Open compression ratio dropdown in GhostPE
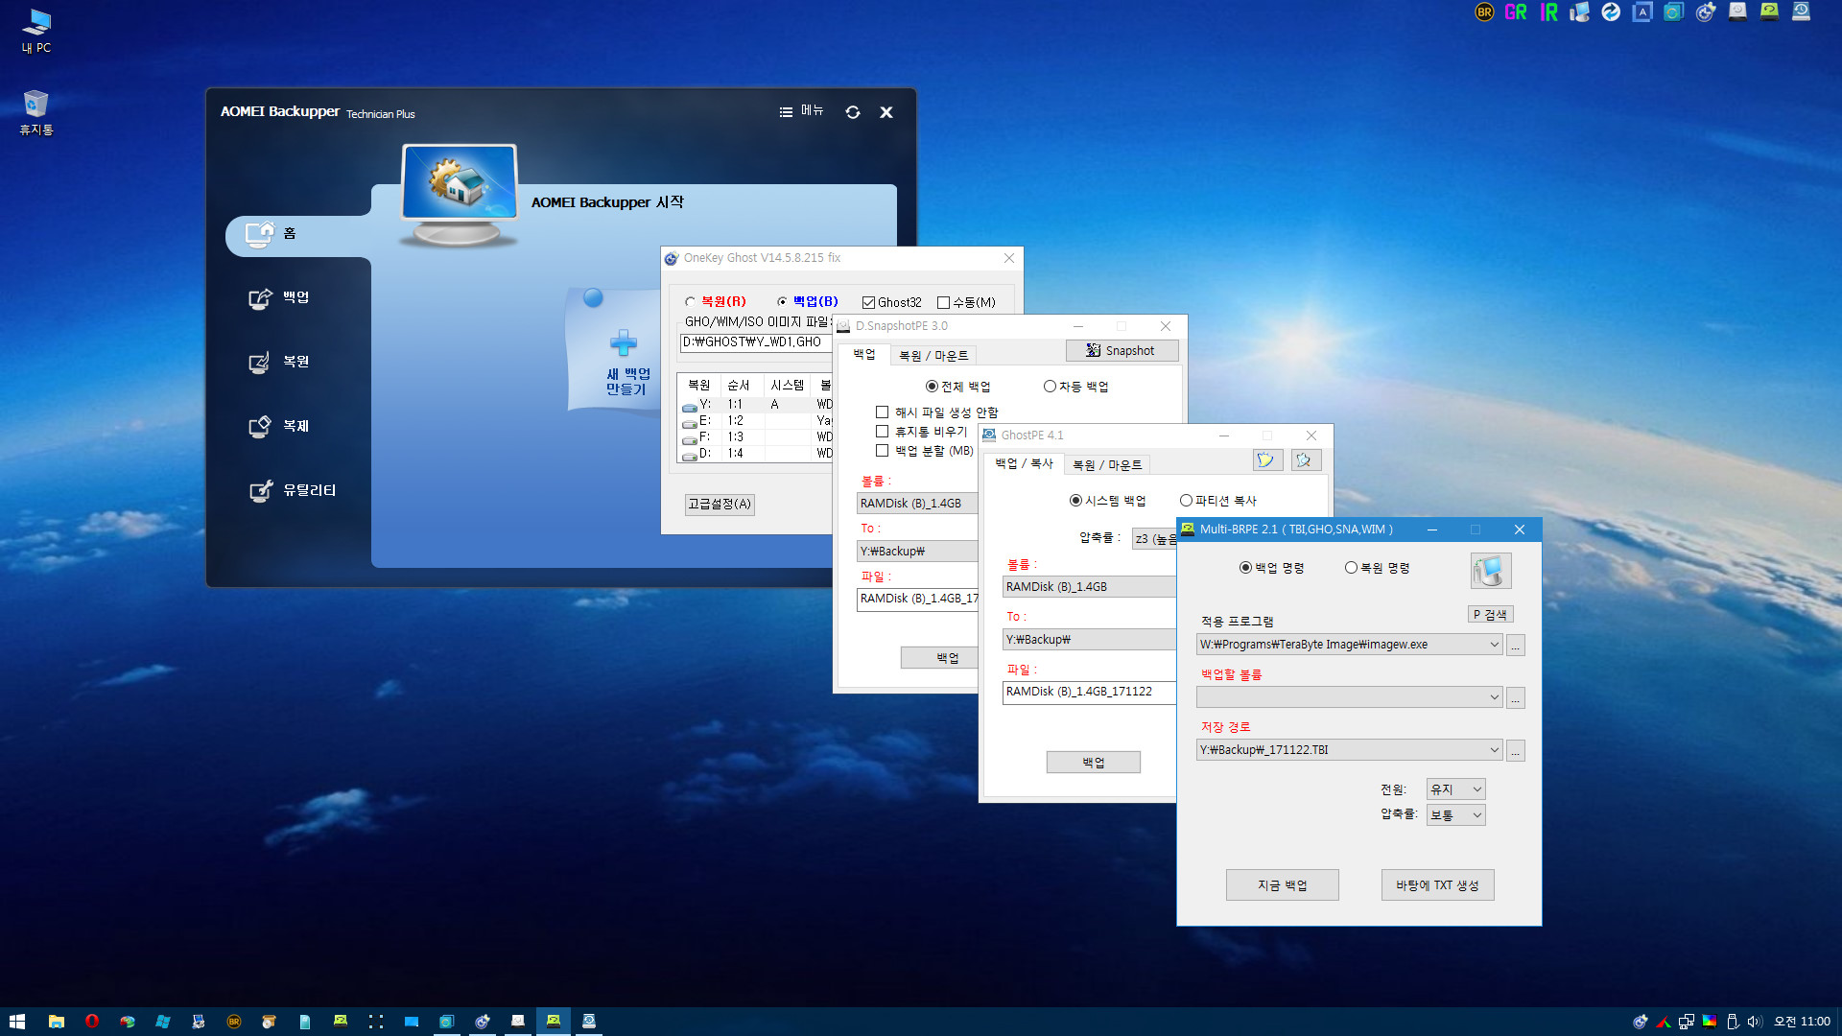Image resolution: width=1842 pixels, height=1036 pixels. click(x=1154, y=539)
